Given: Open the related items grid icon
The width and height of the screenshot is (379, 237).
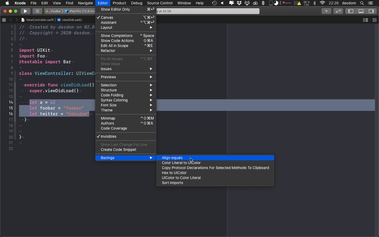Looking at the screenshot, I should tap(4, 20).
